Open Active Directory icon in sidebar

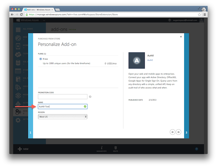tap(18, 104)
